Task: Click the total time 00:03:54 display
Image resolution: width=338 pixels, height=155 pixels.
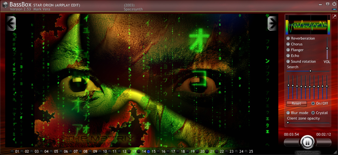Action: pyautogui.click(x=291, y=134)
